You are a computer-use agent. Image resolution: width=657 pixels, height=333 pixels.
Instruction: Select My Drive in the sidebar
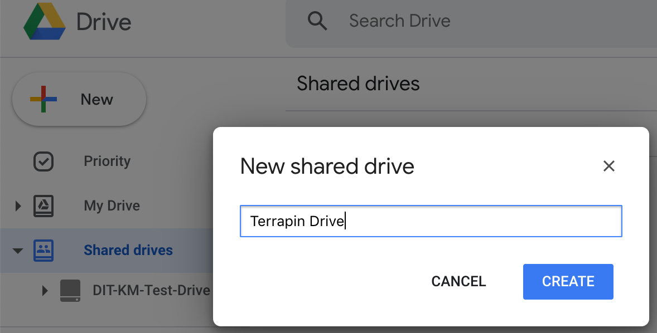click(x=112, y=205)
